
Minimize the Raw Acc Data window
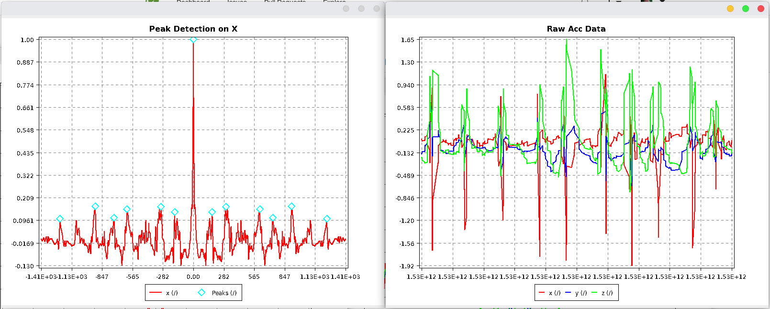click(x=730, y=9)
